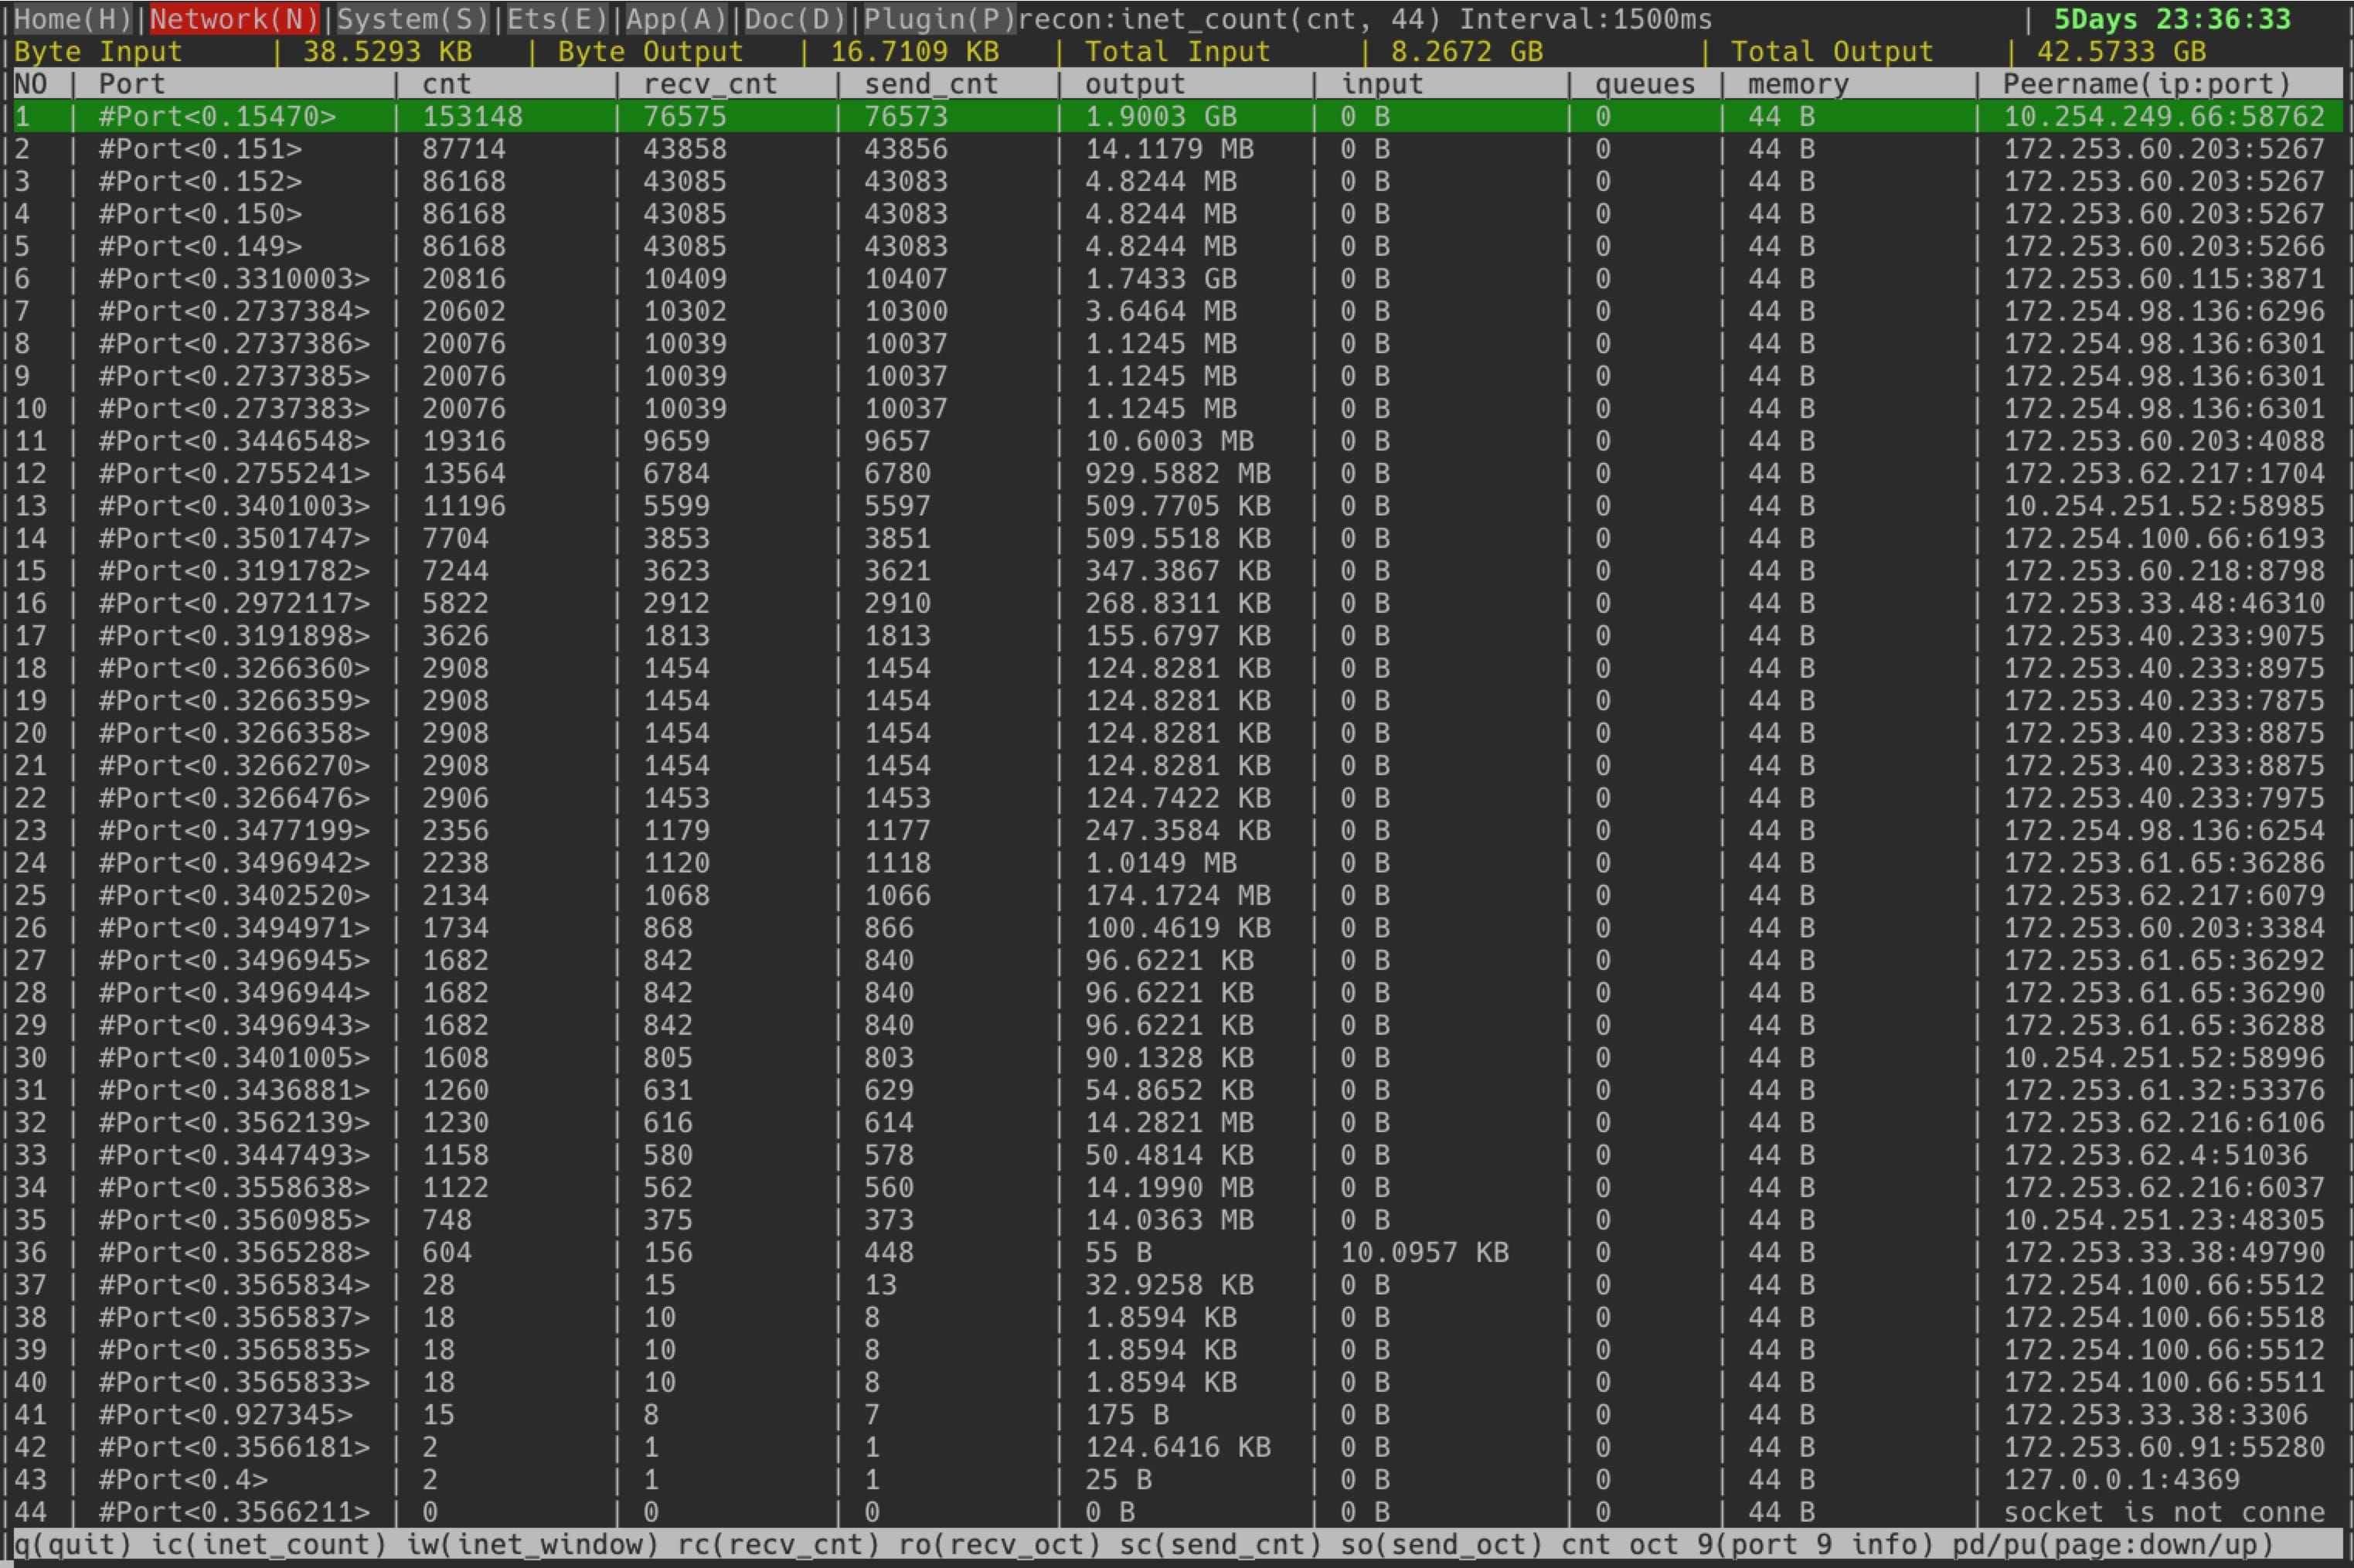Open the Doc(D) tab

click(795, 18)
